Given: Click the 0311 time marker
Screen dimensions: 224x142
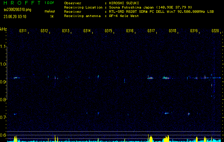Looking at the screenshot, I should (23, 31).
